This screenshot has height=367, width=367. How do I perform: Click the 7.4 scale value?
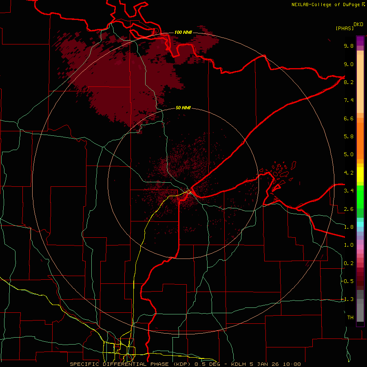[349, 100]
